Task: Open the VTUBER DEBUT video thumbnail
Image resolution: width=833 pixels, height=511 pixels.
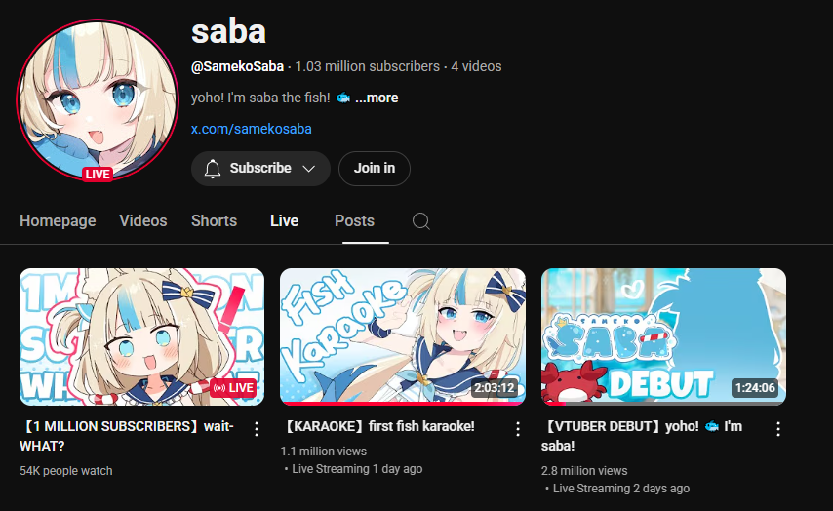Action: point(663,336)
